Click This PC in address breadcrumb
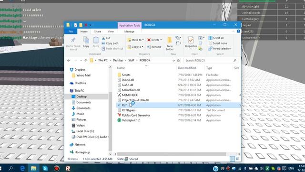 coord(103,61)
